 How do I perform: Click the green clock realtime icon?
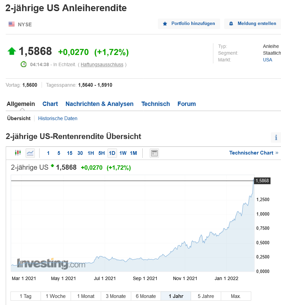(24, 64)
